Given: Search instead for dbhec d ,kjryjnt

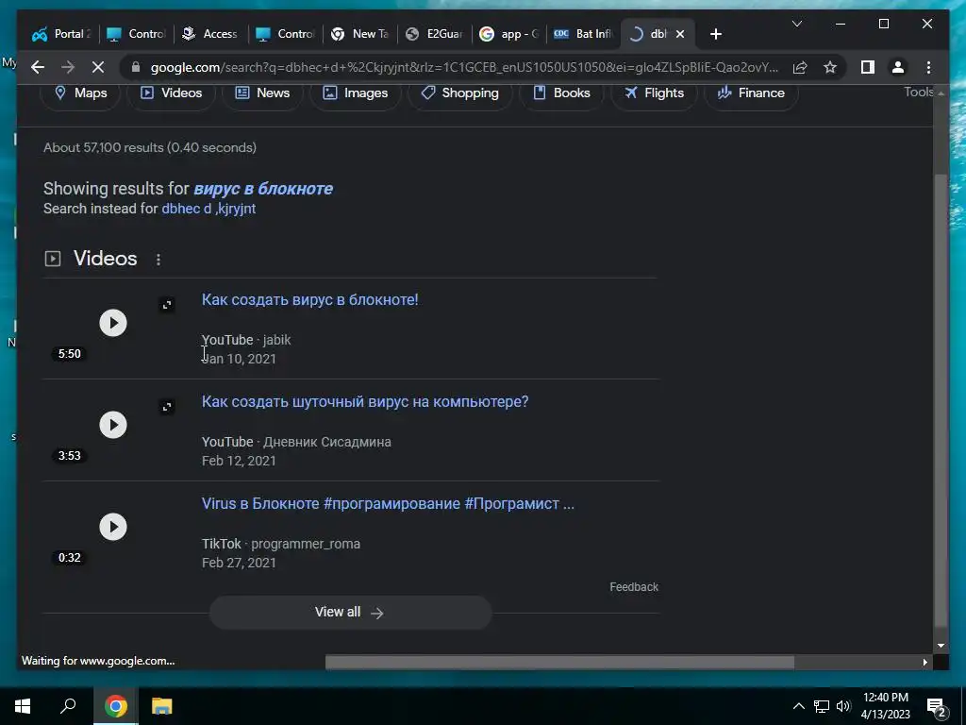Looking at the screenshot, I should point(208,209).
